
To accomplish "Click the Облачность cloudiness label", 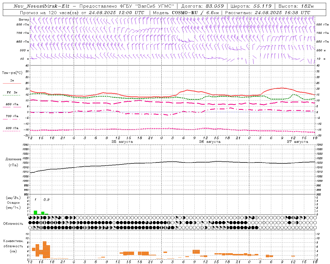I will pyautogui.click(x=13, y=224).
